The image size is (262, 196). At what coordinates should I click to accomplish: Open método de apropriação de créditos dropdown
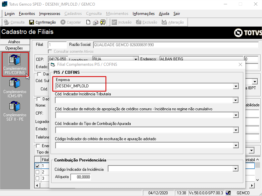click(x=236, y=115)
